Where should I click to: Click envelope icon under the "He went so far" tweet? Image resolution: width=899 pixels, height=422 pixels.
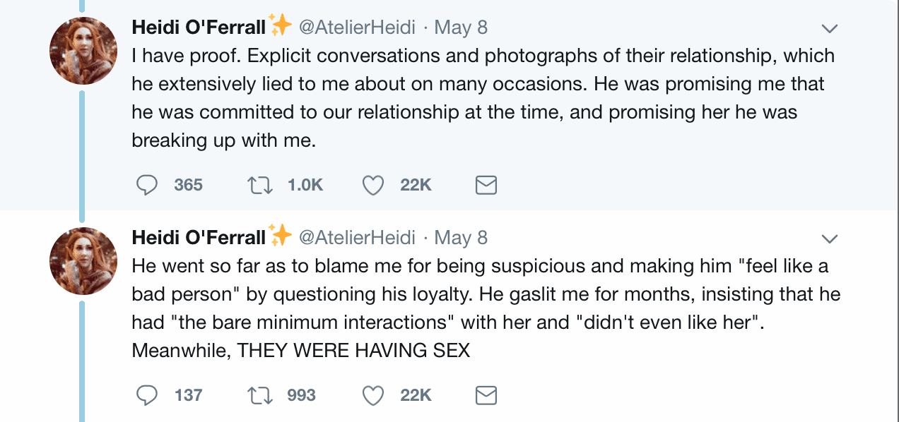[486, 395]
